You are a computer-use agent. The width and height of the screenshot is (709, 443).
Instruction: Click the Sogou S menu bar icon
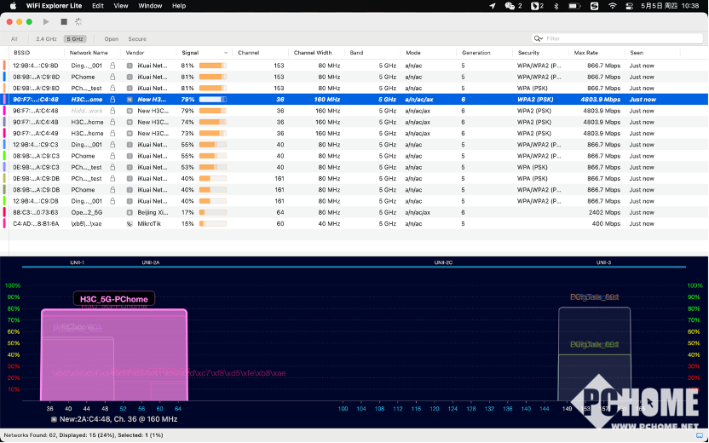[x=594, y=6]
